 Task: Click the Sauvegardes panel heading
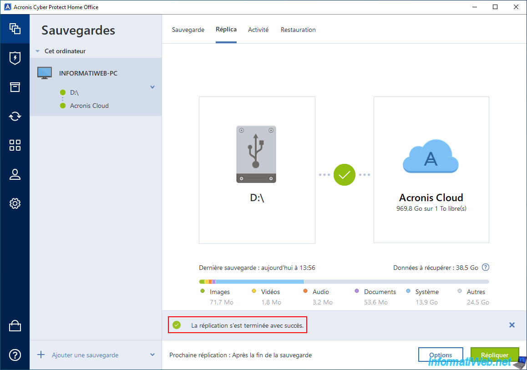click(78, 30)
